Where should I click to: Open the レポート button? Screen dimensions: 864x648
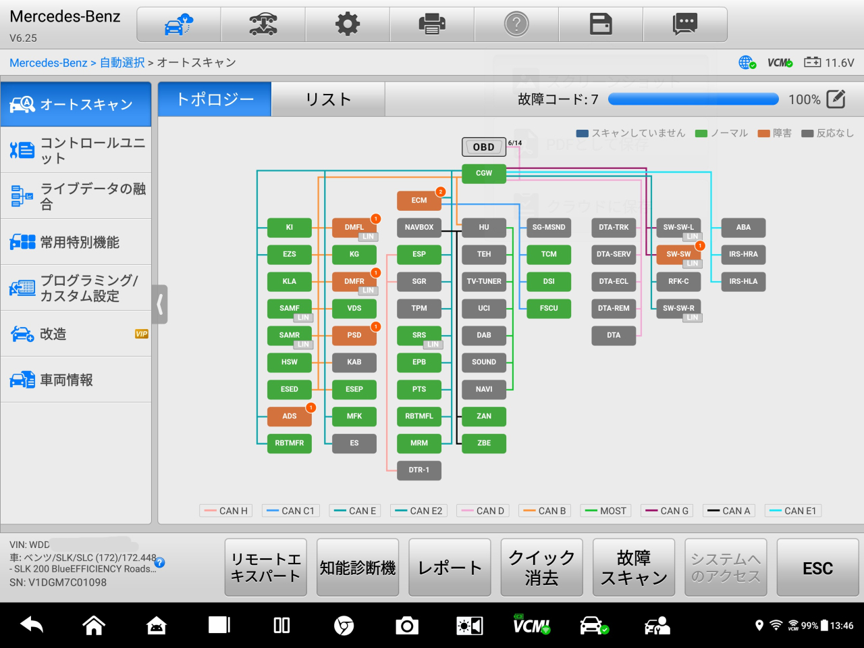(450, 568)
